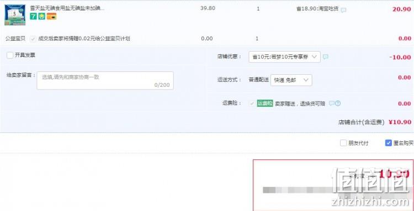This screenshot has height=211, width=414.
Task: Click the green 7-day return badge icon
Action: pyautogui.click(x=33, y=16)
